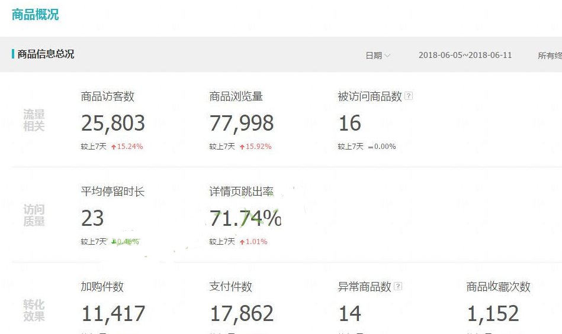562x334 pixels.
Task: Click the red up arrow next to 15.24%
Action: coord(114,147)
